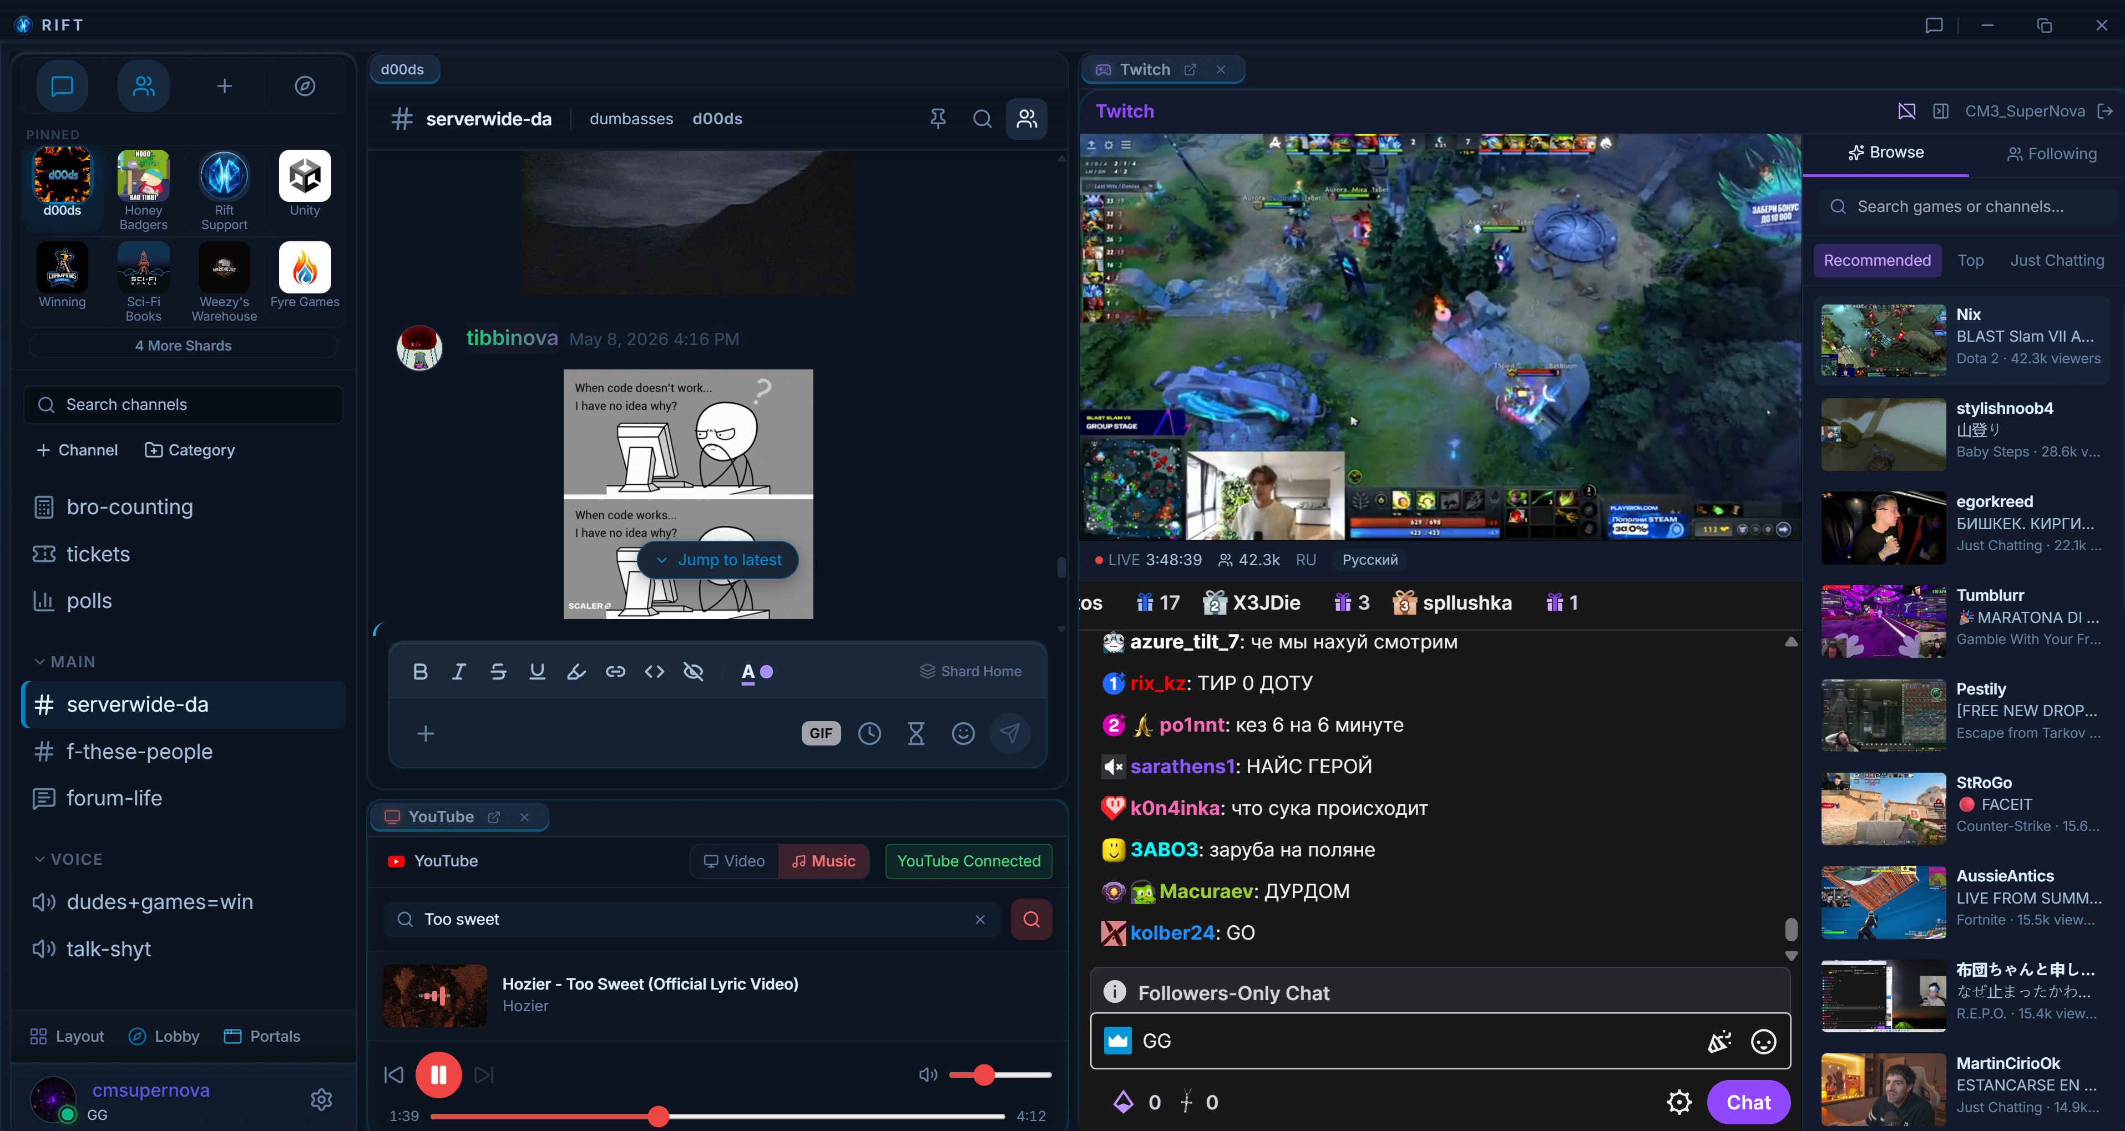Send the Twitch Chat message
This screenshot has height=1131, width=2125.
click(x=1748, y=1102)
